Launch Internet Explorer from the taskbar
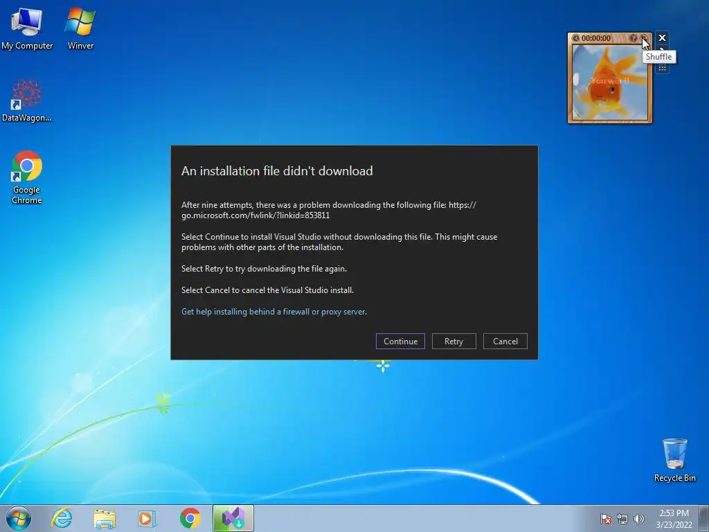The image size is (709, 532). point(62,518)
